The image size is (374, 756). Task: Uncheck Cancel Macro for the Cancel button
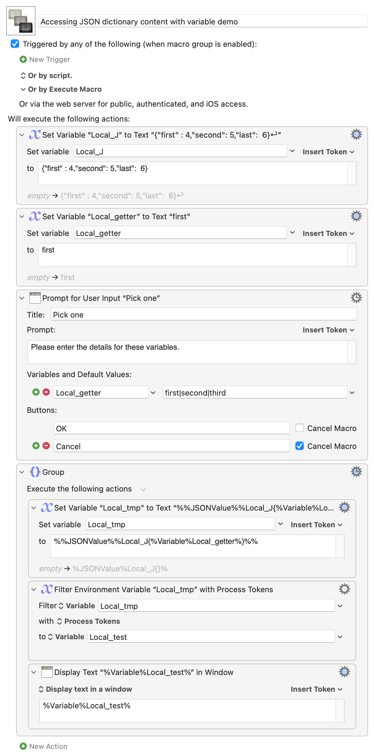point(299,446)
